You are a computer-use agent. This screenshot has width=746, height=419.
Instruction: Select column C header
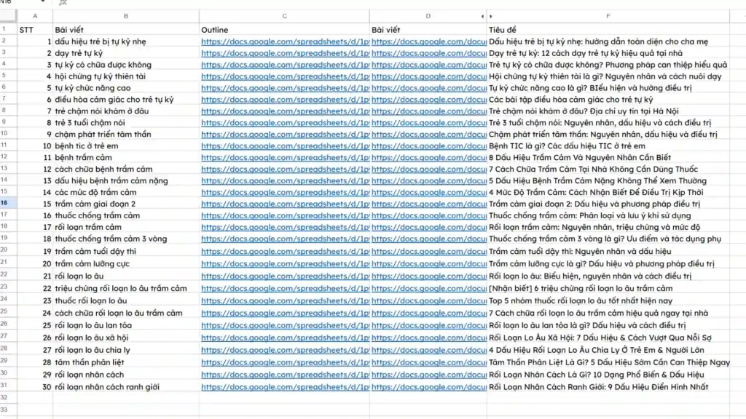point(285,16)
